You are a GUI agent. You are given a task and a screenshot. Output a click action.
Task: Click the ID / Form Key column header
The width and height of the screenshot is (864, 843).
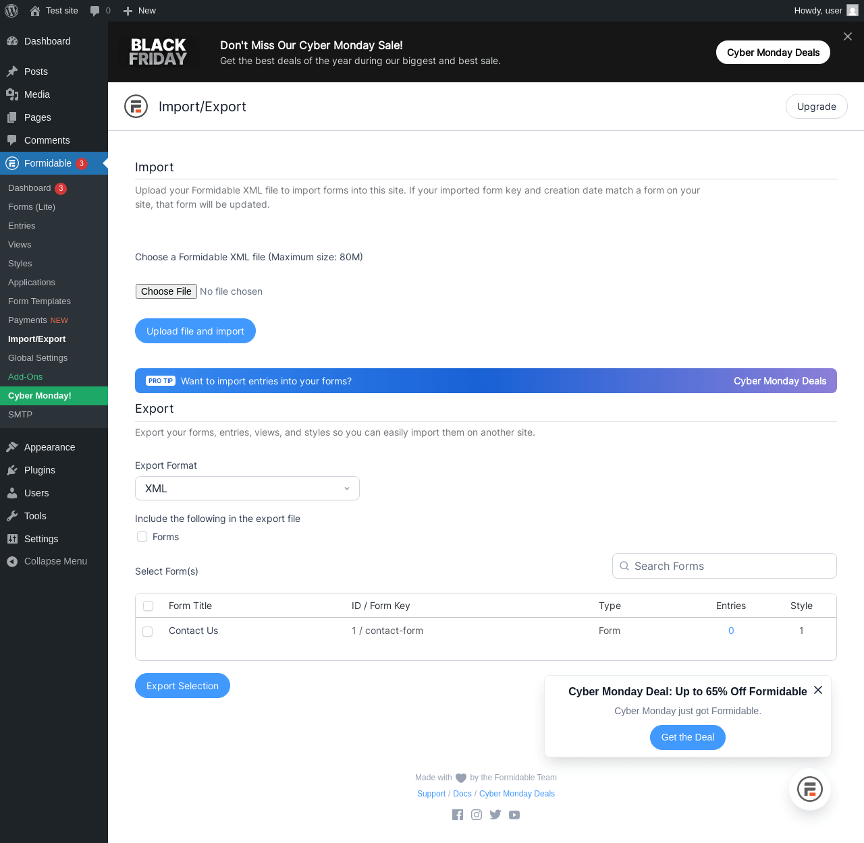coord(381,606)
